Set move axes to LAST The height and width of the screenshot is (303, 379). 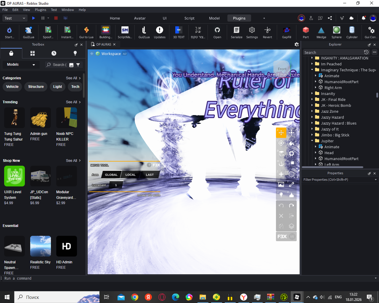(150, 175)
